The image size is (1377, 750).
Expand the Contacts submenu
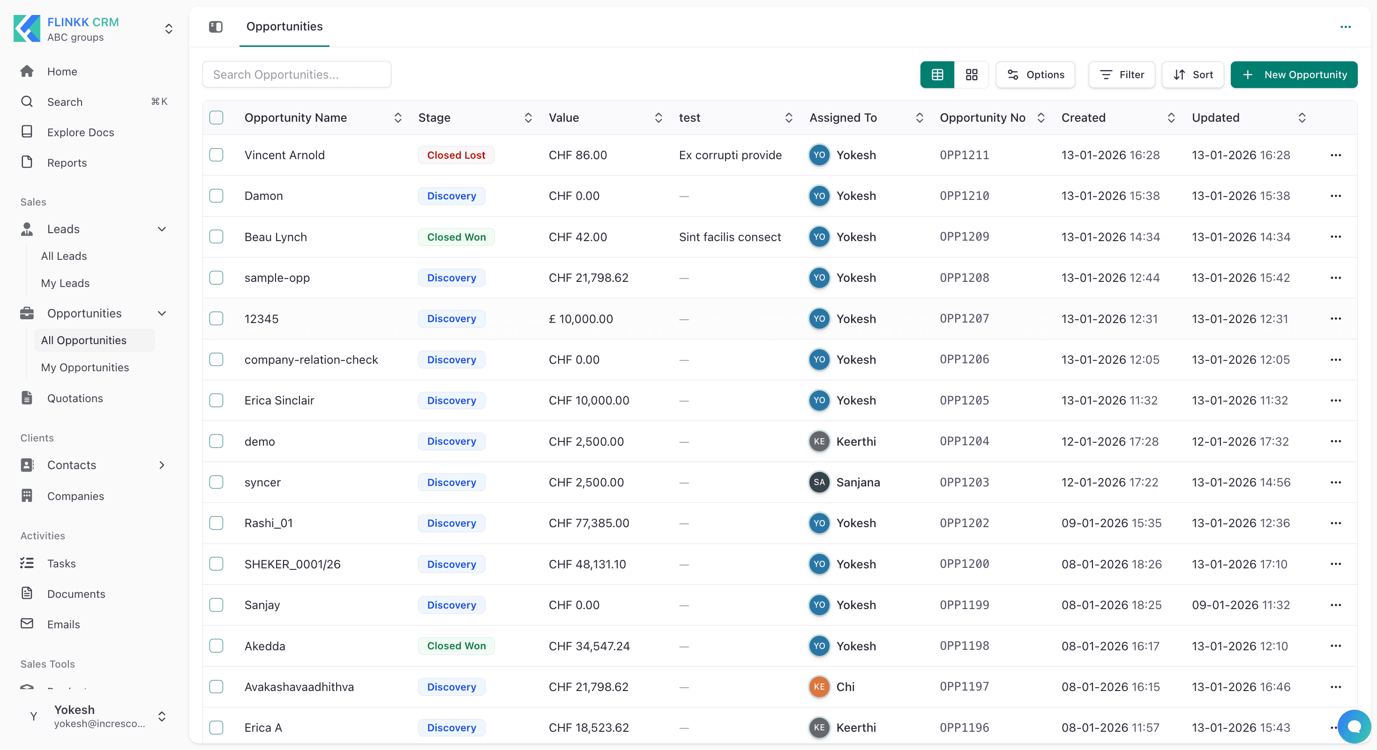(162, 465)
